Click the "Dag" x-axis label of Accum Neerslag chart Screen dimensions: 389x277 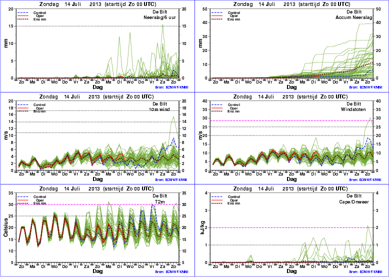(292, 87)
